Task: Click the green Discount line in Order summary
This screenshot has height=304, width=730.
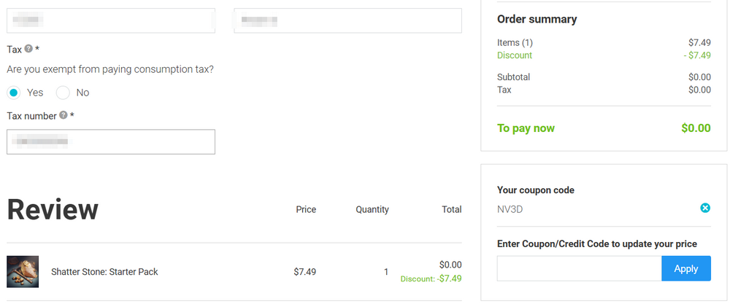Action: (x=515, y=55)
